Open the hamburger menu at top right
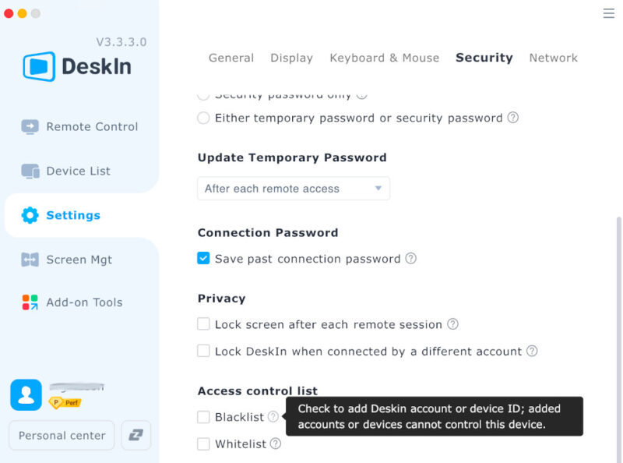The width and height of the screenshot is (623, 463). tap(608, 13)
